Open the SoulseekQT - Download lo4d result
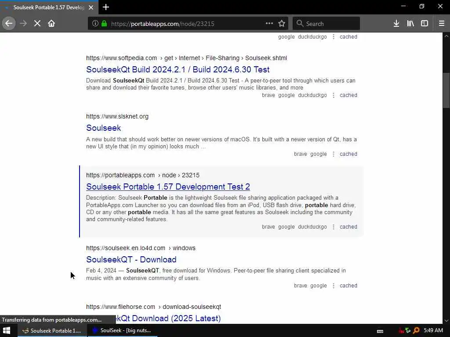 [131, 260]
